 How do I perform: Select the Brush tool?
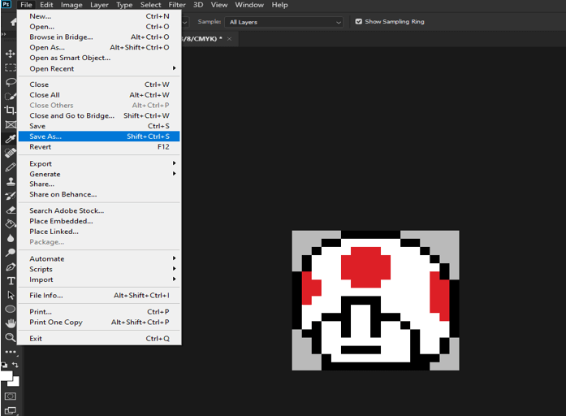11,167
